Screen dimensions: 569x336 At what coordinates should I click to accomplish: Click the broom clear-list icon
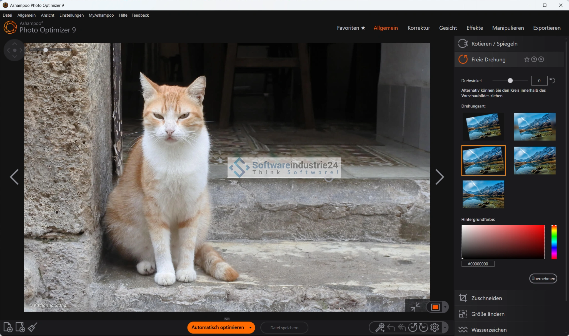coord(33,327)
